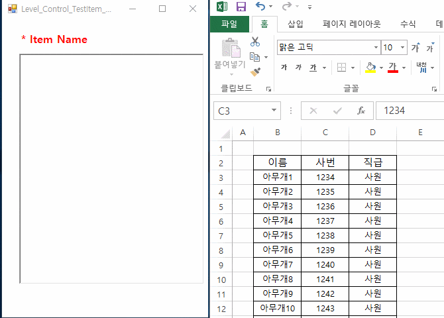Open the font color dropdown arrow
This screenshot has width=444, height=318.
point(404,68)
